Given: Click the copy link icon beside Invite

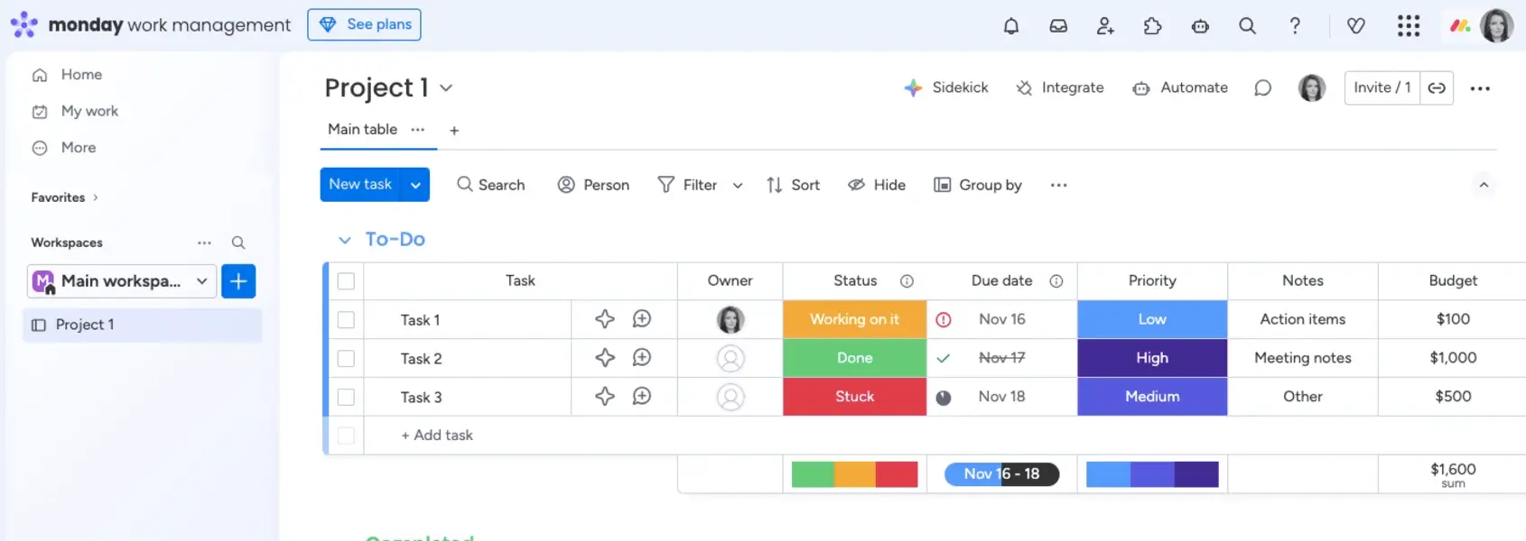Looking at the screenshot, I should (1437, 88).
